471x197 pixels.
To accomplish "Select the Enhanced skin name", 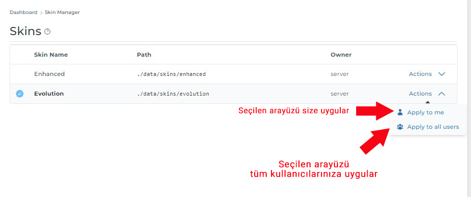I will [x=50, y=74].
